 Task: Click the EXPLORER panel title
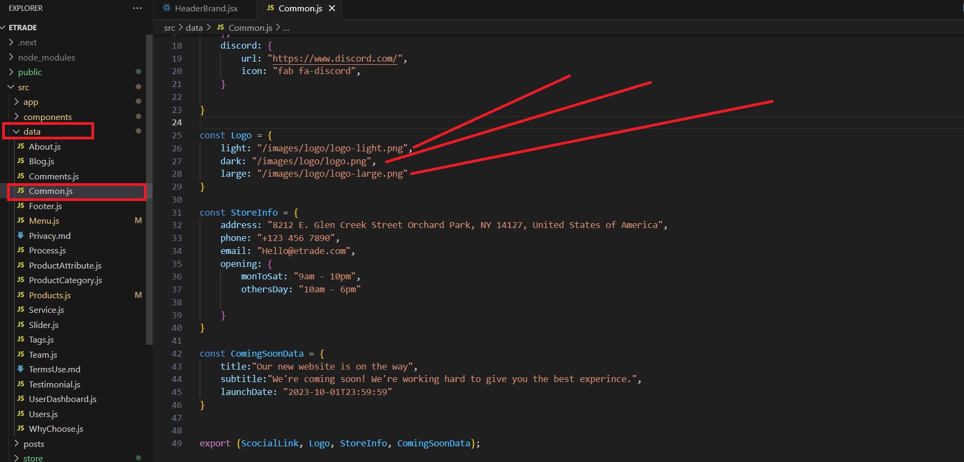(x=25, y=8)
